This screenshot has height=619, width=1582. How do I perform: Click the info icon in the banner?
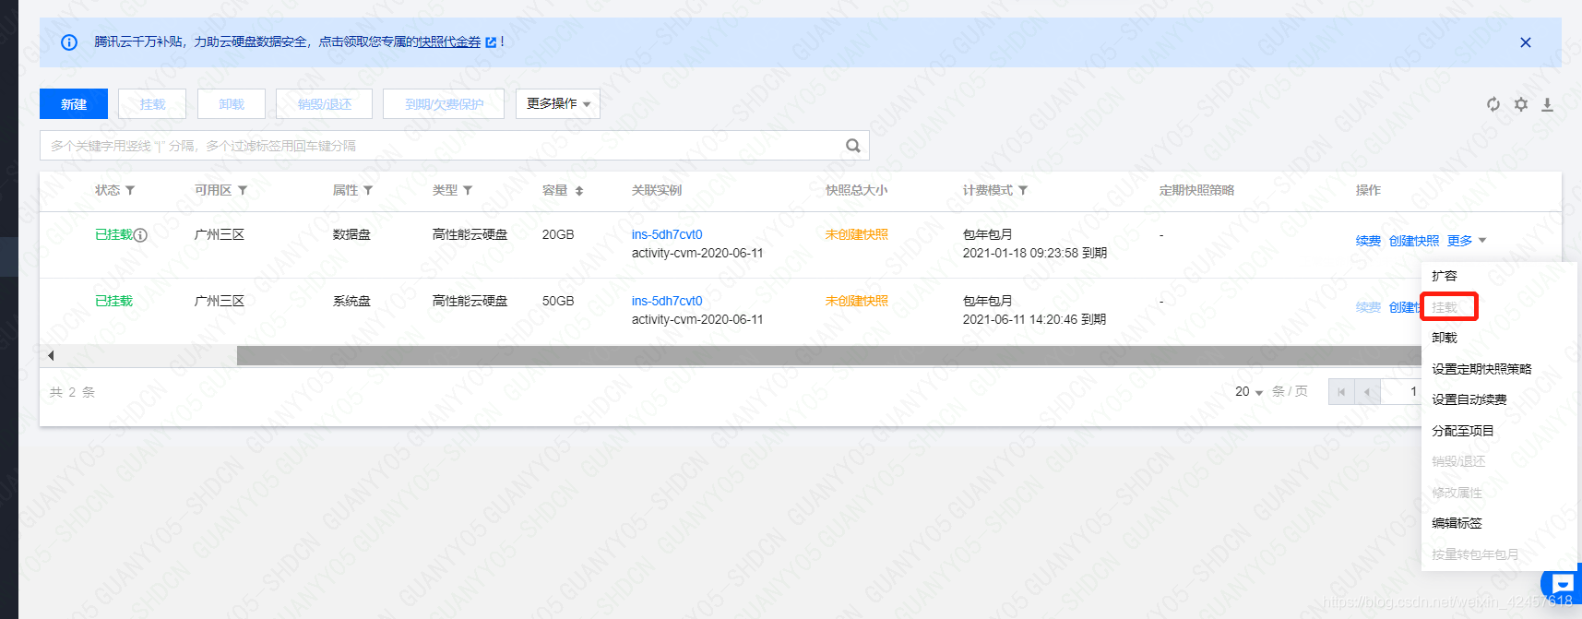tap(69, 42)
